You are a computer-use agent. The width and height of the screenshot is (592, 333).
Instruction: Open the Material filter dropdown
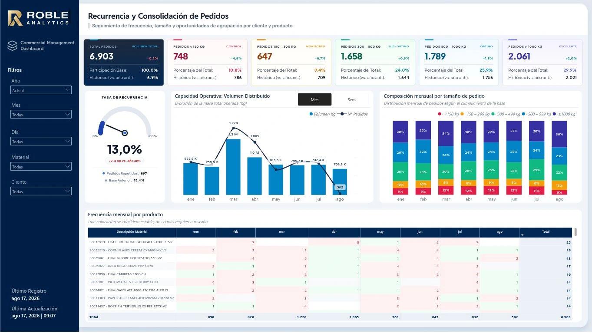pos(41,167)
